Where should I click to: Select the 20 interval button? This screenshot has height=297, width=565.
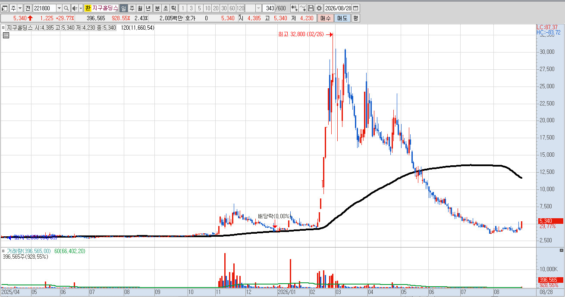coord(216,8)
